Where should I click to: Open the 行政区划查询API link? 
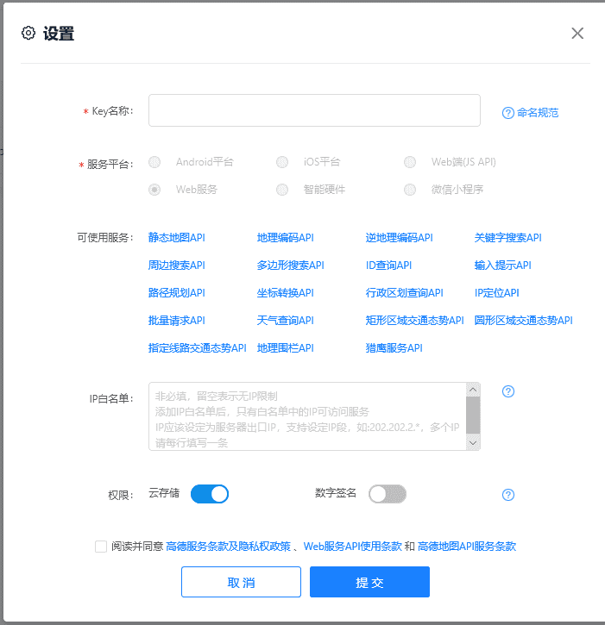(x=404, y=293)
